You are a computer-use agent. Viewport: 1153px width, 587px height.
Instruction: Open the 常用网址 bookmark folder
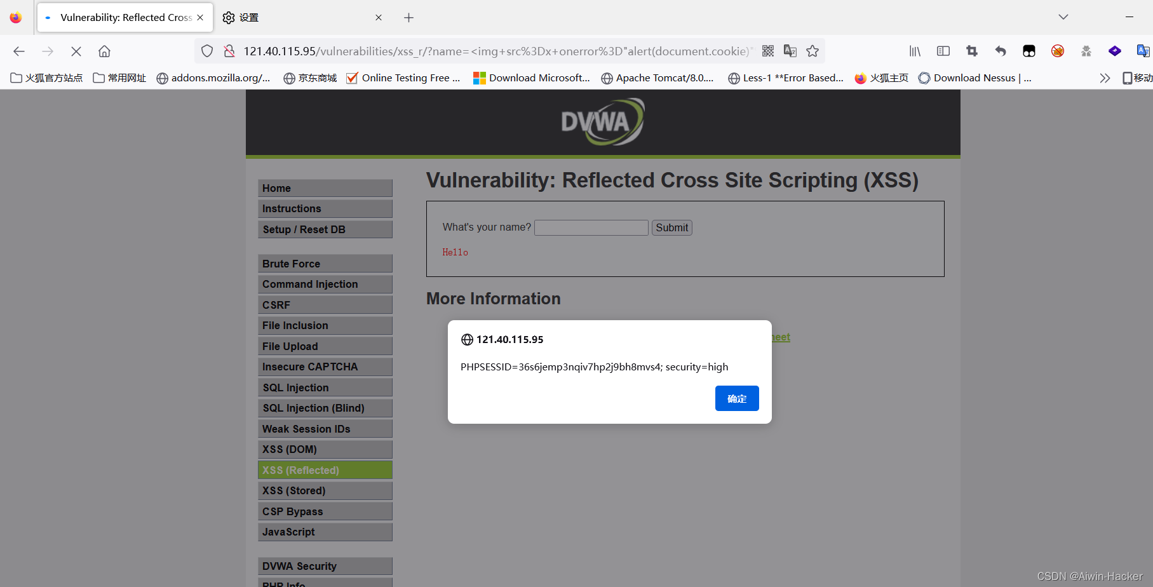tap(119, 78)
